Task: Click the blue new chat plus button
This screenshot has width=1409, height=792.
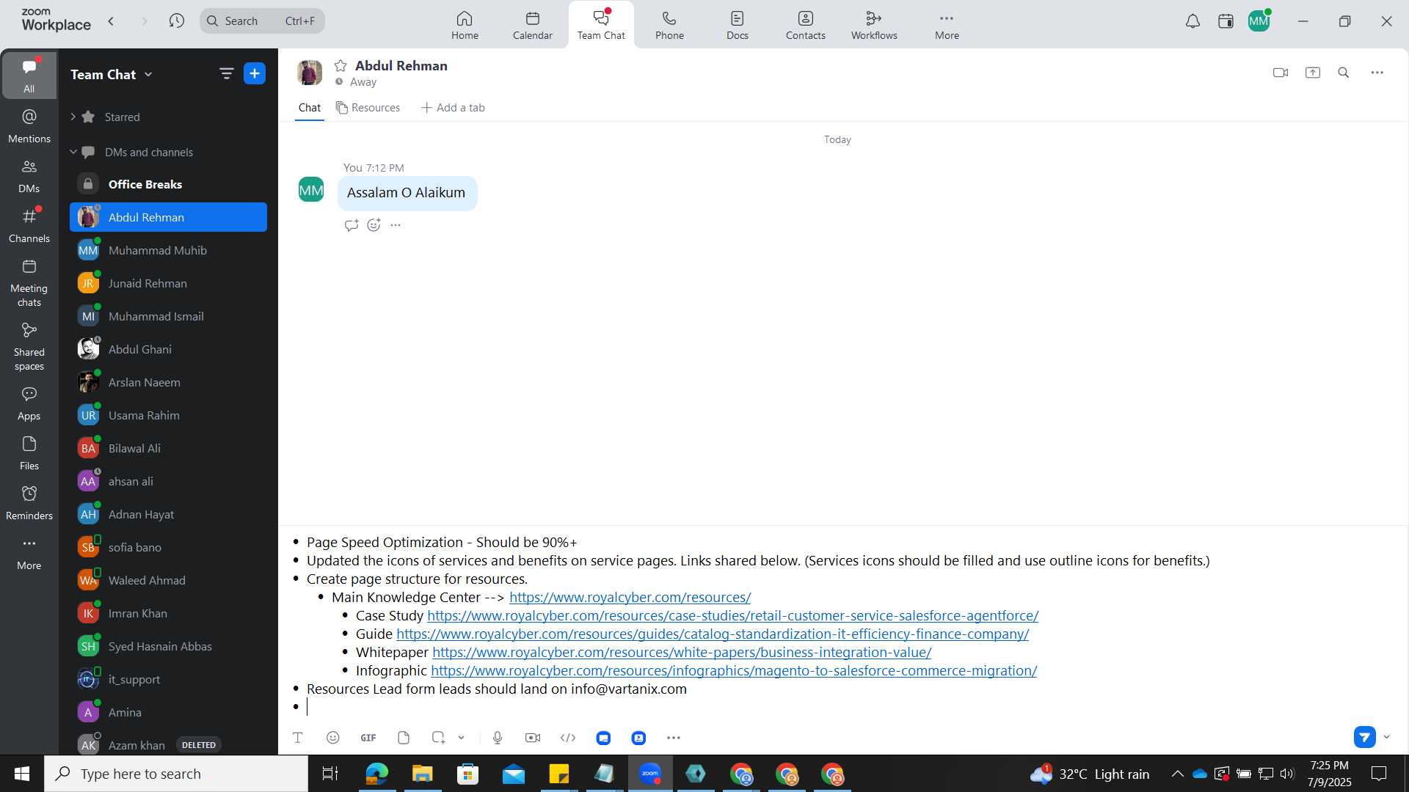Action: pyautogui.click(x=255, y=73)
